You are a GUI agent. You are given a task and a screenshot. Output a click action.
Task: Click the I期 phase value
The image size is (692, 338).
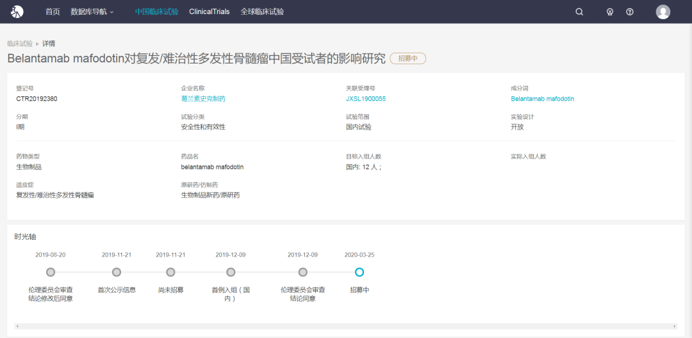(22, 127)
